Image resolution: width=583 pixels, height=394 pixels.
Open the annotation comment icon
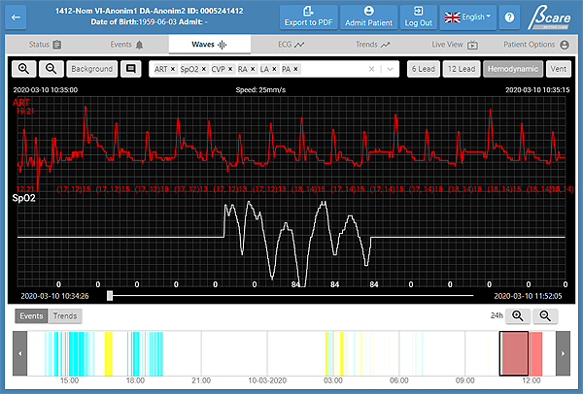[131, 69]
